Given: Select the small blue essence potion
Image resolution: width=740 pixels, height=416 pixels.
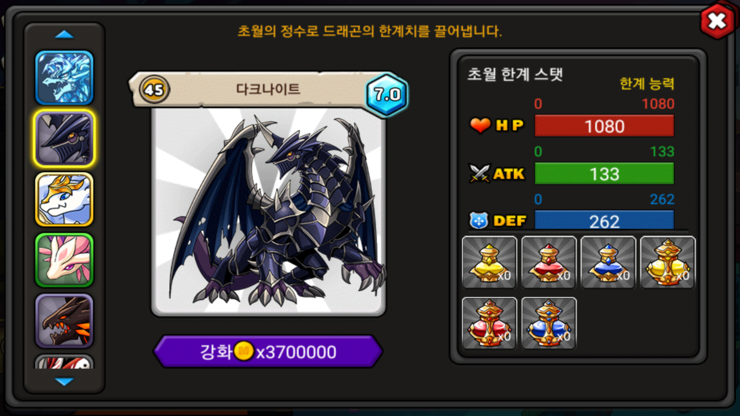Looking at the screenshot, I should (608, 262).
